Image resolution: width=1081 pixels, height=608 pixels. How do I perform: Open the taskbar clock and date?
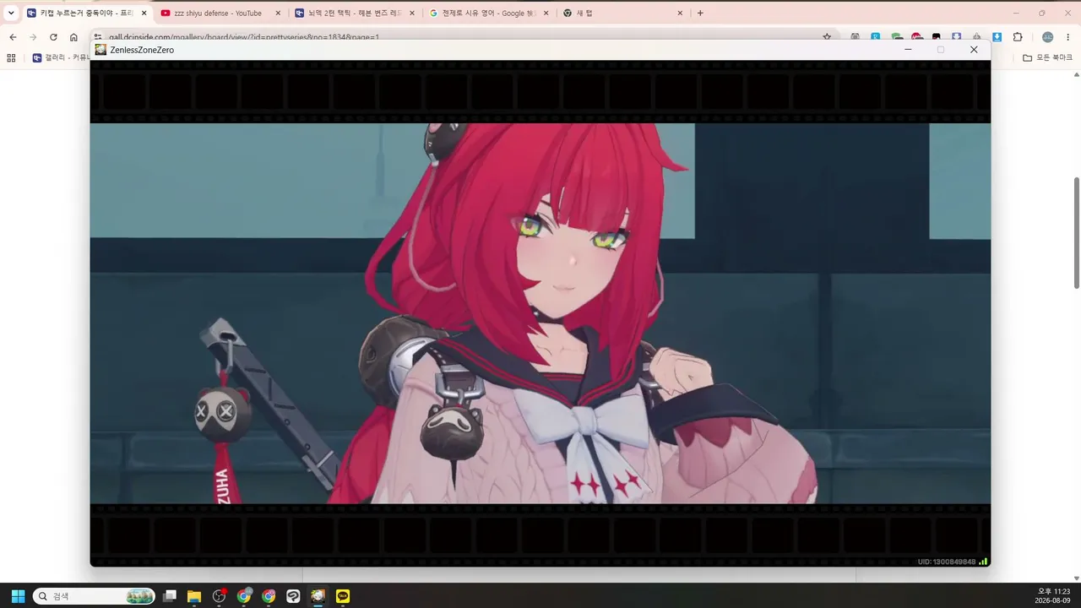(x=1054, y=596)
